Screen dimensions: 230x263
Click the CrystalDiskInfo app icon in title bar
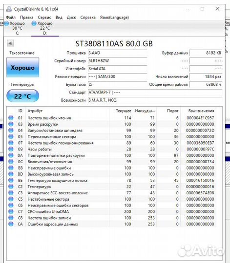click(9, 9)
